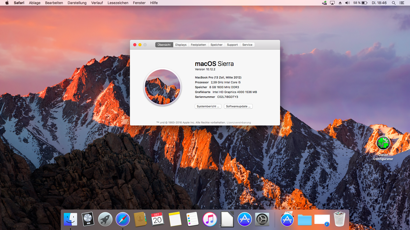Open the Lesezeichen menu

118,3
